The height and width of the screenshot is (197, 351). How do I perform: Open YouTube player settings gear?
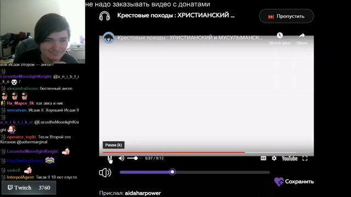click(274, 158)
